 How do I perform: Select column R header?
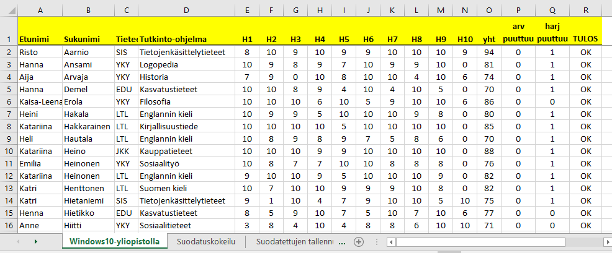[586, 11]
